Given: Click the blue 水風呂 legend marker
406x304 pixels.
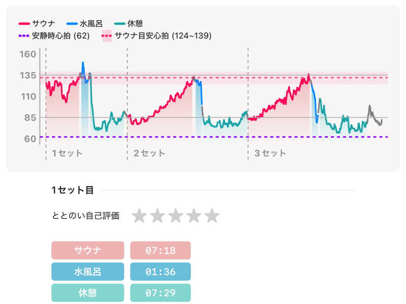Looking at the screenshot, I should click(x=72, y=24).
